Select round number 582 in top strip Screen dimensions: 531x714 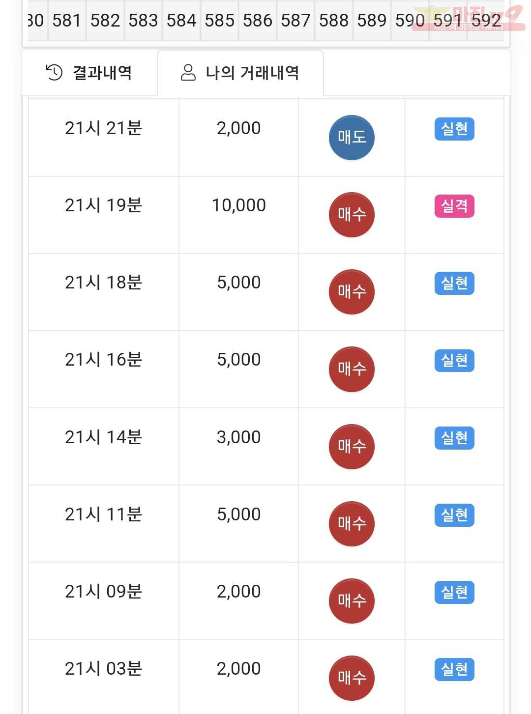point(105,21)
